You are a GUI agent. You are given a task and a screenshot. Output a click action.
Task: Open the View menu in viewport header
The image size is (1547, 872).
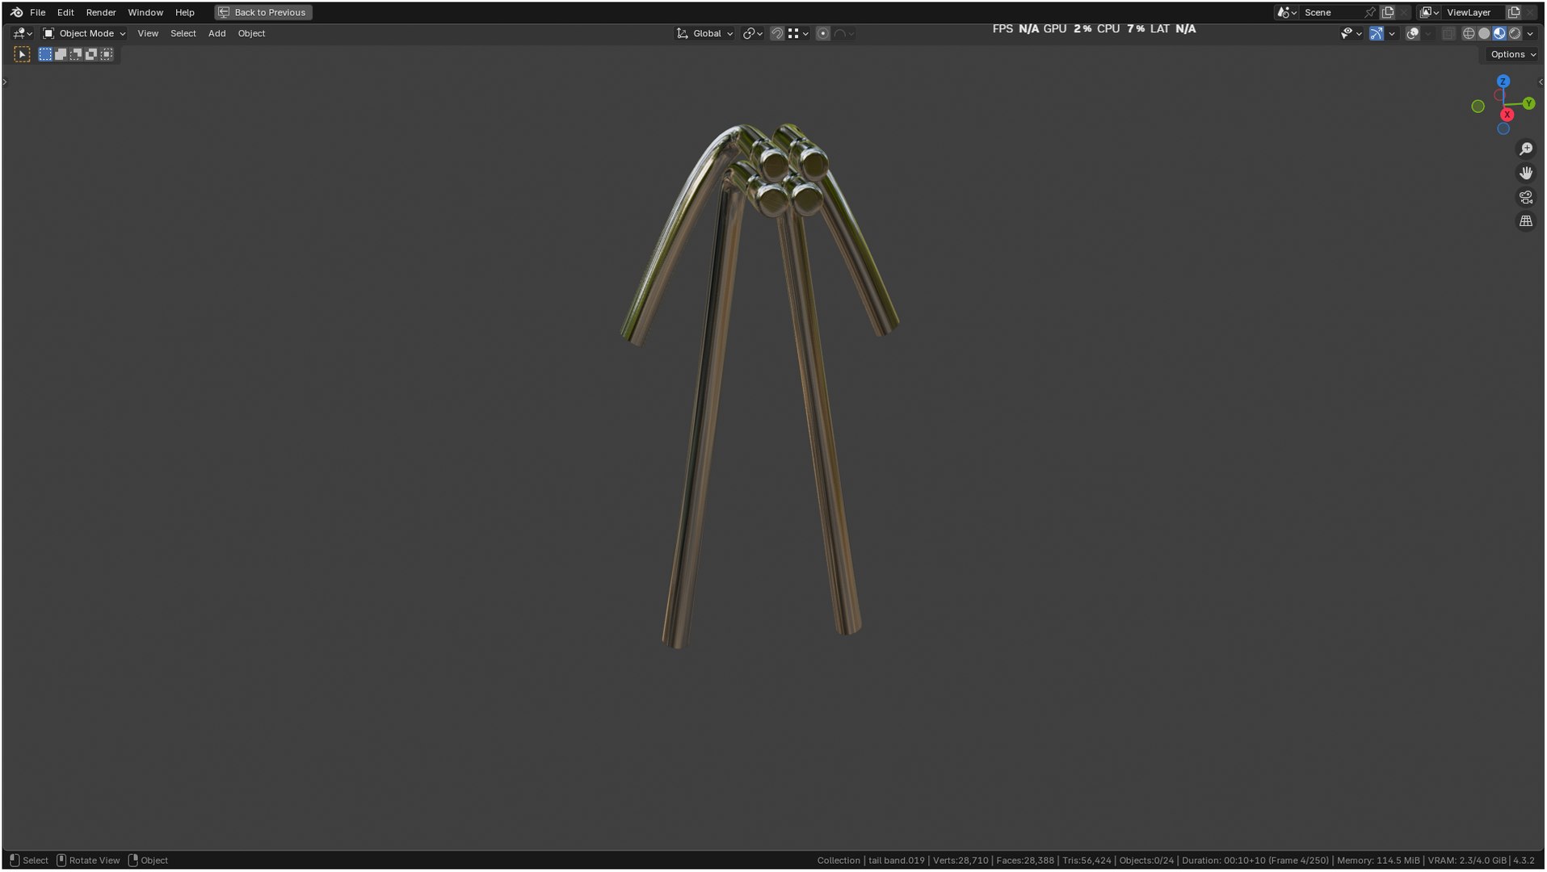[x=148, y=33]
